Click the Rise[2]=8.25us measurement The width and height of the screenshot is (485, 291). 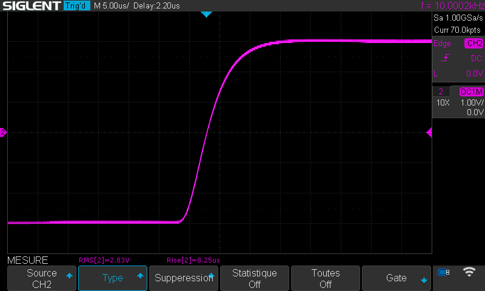(193, 261)
